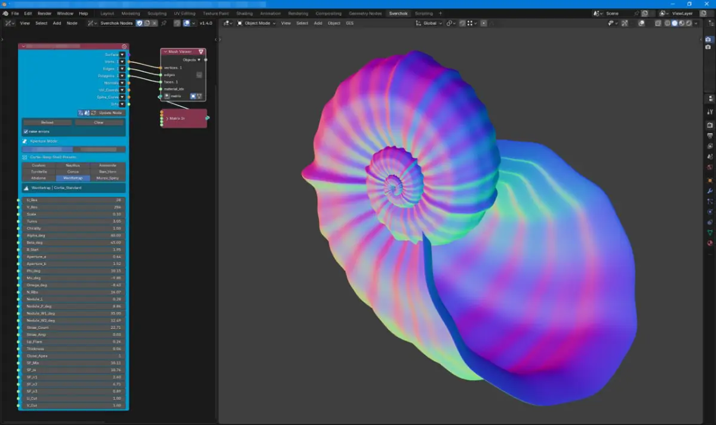The width and height of the screenshot is (716, 425).
Task: Open the Object Mode dropdown
Action: [x=256, y=23]
